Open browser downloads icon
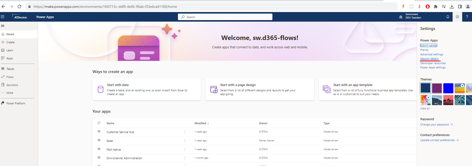Viewport: 472px width, 166px height. pos(452,7)
